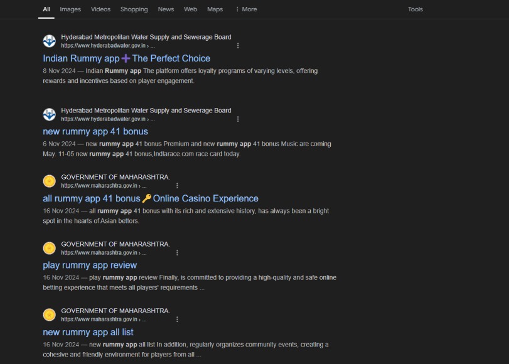Viewport: 509px width, 364px height.
Task: Click the Hyderabad Water favicon above 'new rummy app 41 bonus'
Action: tap(49, 114)
